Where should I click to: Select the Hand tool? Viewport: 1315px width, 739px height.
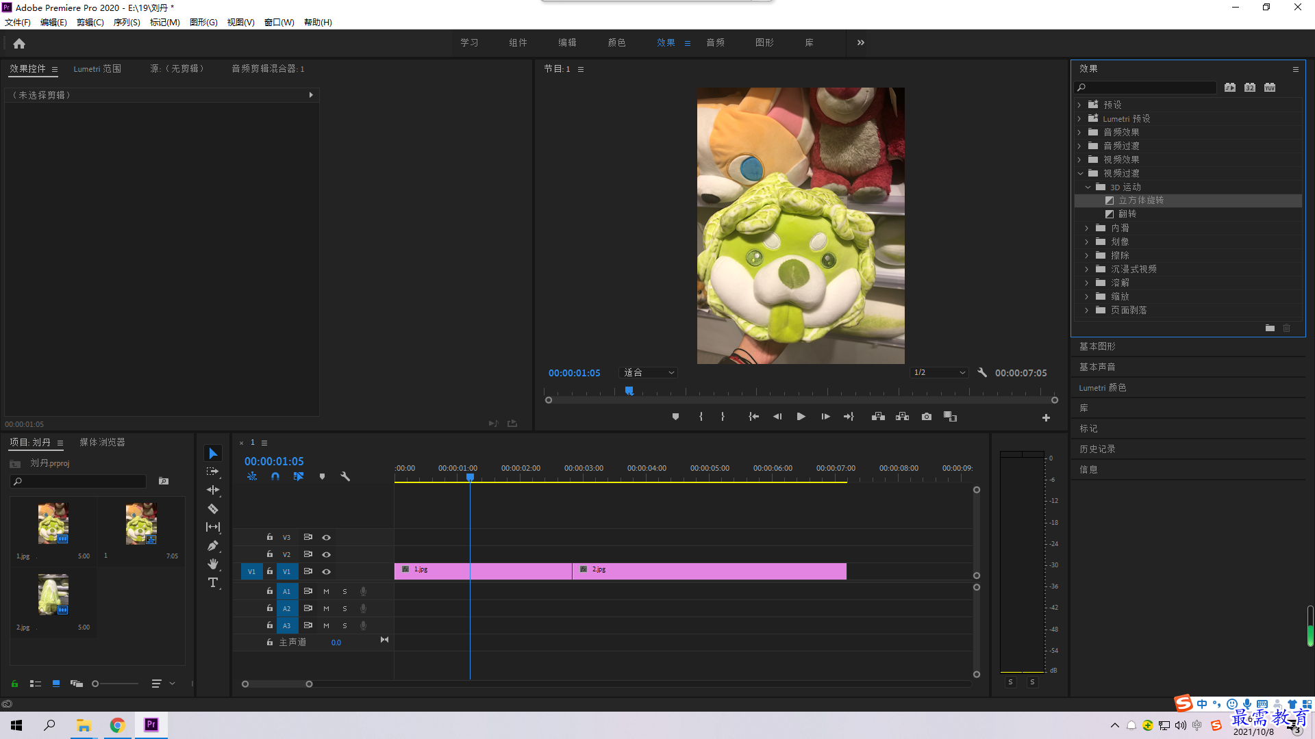[x=213, y=564]
